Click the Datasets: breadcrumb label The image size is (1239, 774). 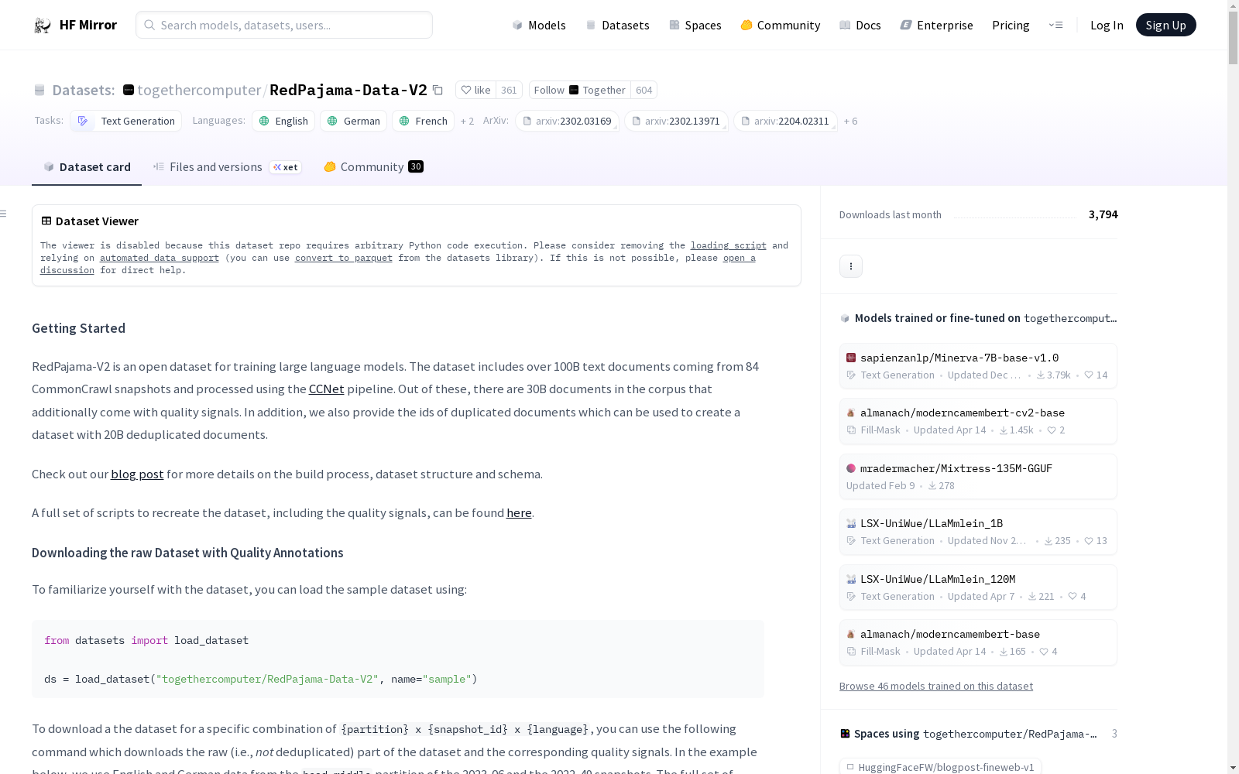tap(83, 90)
